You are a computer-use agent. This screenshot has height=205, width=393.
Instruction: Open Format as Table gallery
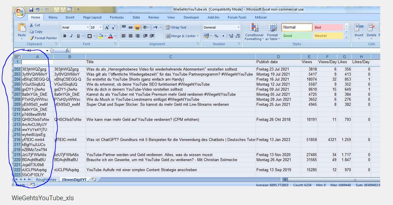click(x=273, y=32)
